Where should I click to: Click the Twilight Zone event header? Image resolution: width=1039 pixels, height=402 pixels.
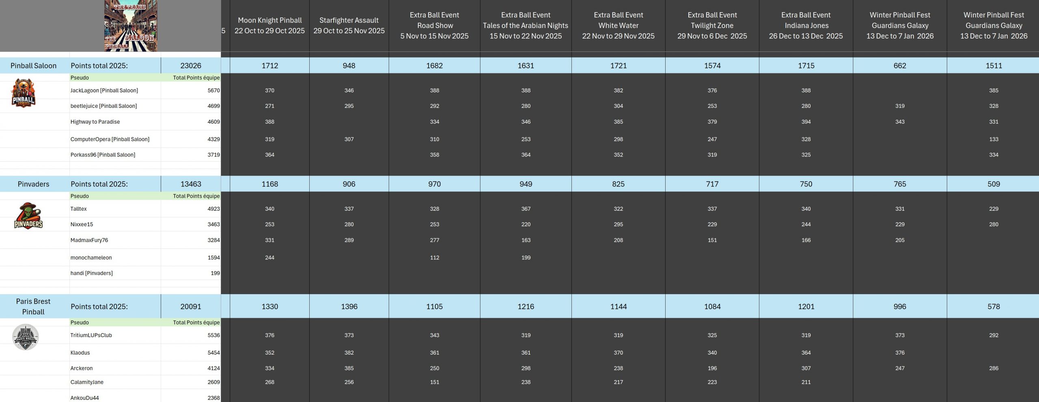712,26
